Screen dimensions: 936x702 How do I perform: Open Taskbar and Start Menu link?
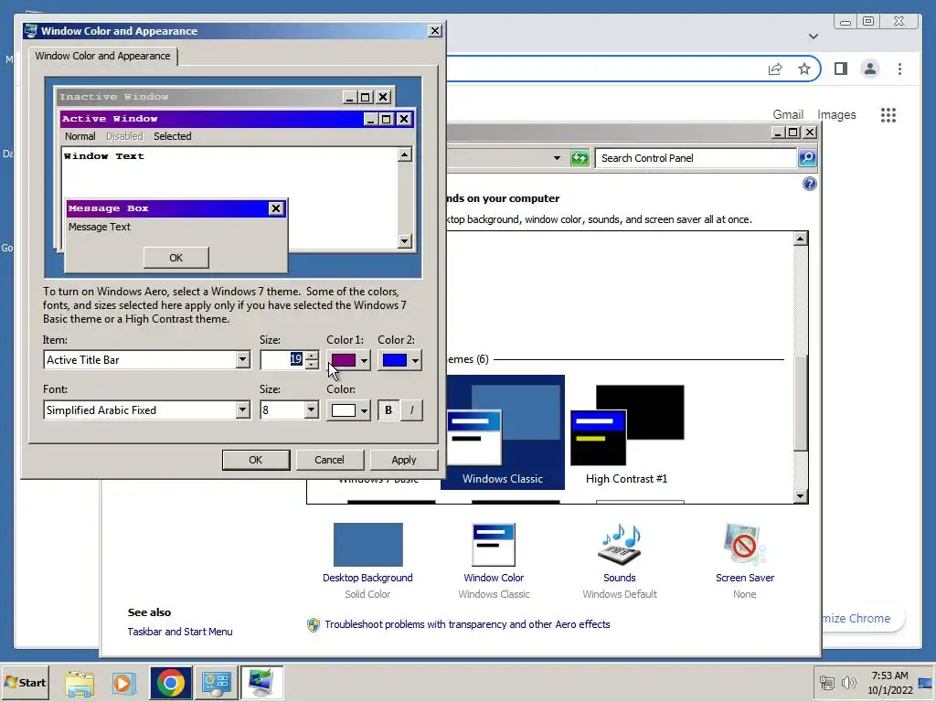tap(180, 632)
